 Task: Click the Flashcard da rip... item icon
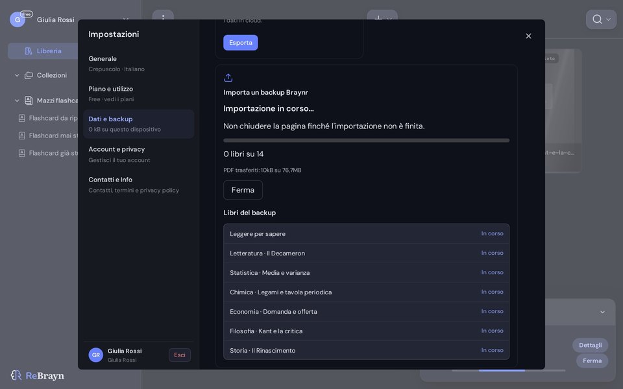(x=22, y=118)
